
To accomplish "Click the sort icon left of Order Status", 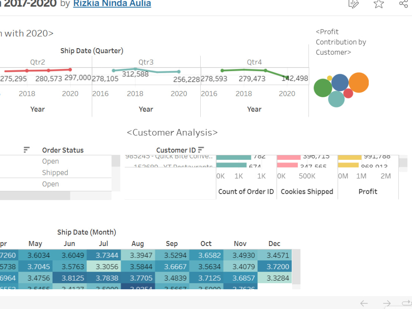I will [26, 150].
